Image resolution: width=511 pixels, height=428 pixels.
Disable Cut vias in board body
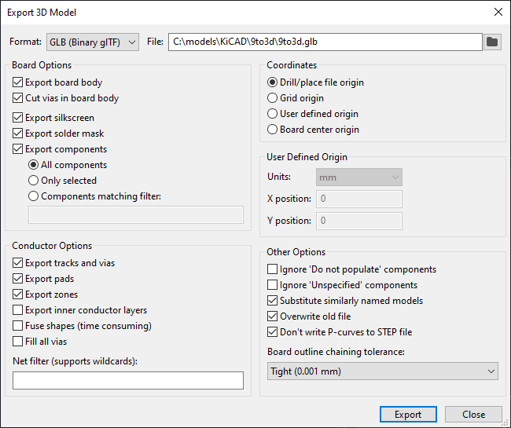[x=19, y=98]
